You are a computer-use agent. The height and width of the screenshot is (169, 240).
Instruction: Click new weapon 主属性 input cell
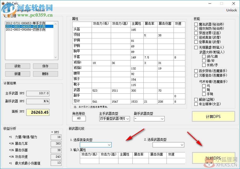125,161
